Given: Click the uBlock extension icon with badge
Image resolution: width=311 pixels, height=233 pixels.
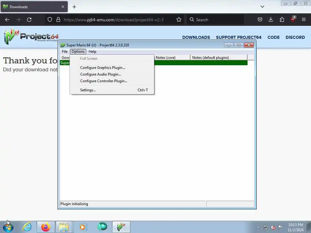Looking at the screenshot, I should 293,19.
